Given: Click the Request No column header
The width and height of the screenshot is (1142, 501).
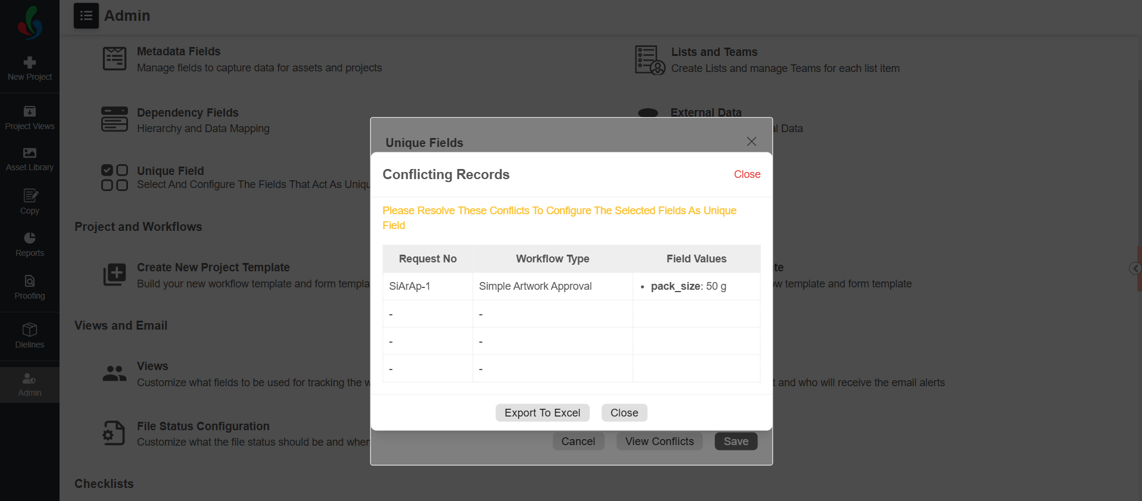Looking at the screenshot, I should (x=428, y=259).
